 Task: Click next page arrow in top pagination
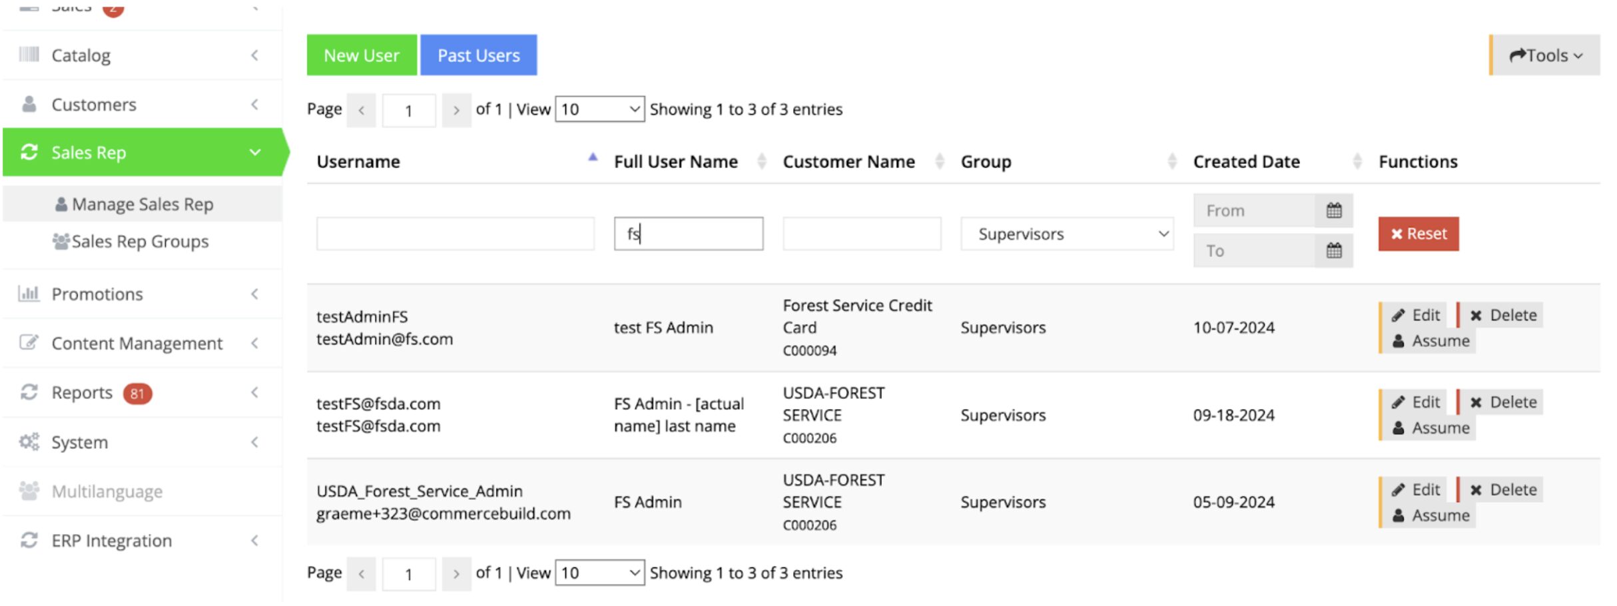coord(456,110)
